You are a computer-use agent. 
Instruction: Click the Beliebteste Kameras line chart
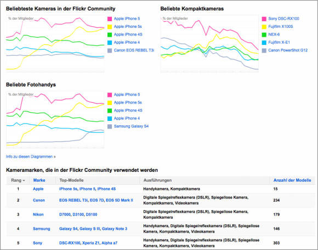[55, 44]
